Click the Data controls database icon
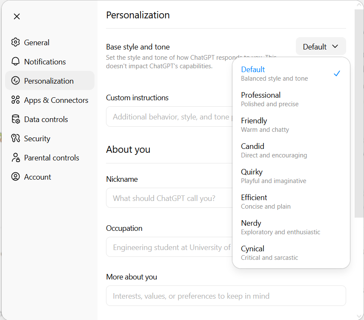The image size is (364, 320). pos(16,119)
